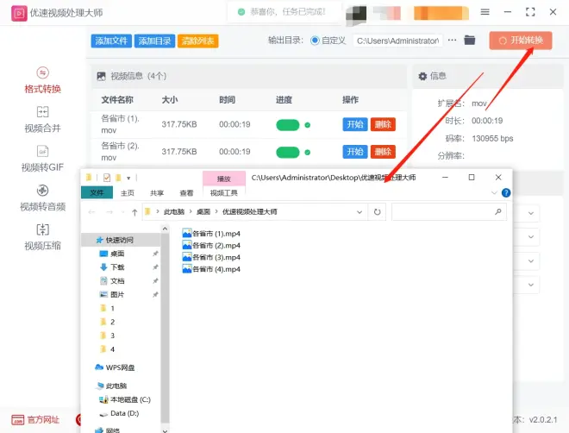Open the 视频转GIF tool

click(x=42, y=159)
